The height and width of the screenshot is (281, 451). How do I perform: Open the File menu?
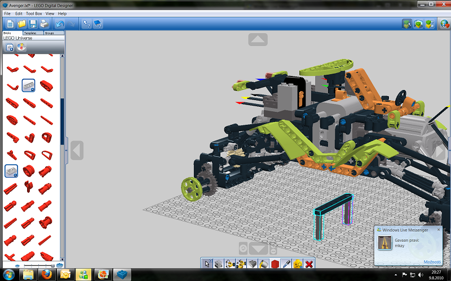[7, 13]
